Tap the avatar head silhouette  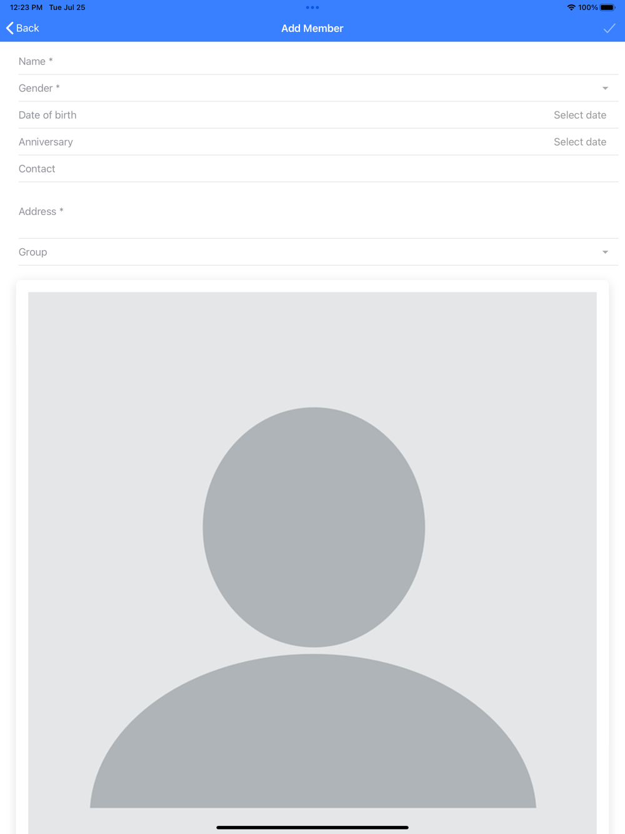pos(314,527)
